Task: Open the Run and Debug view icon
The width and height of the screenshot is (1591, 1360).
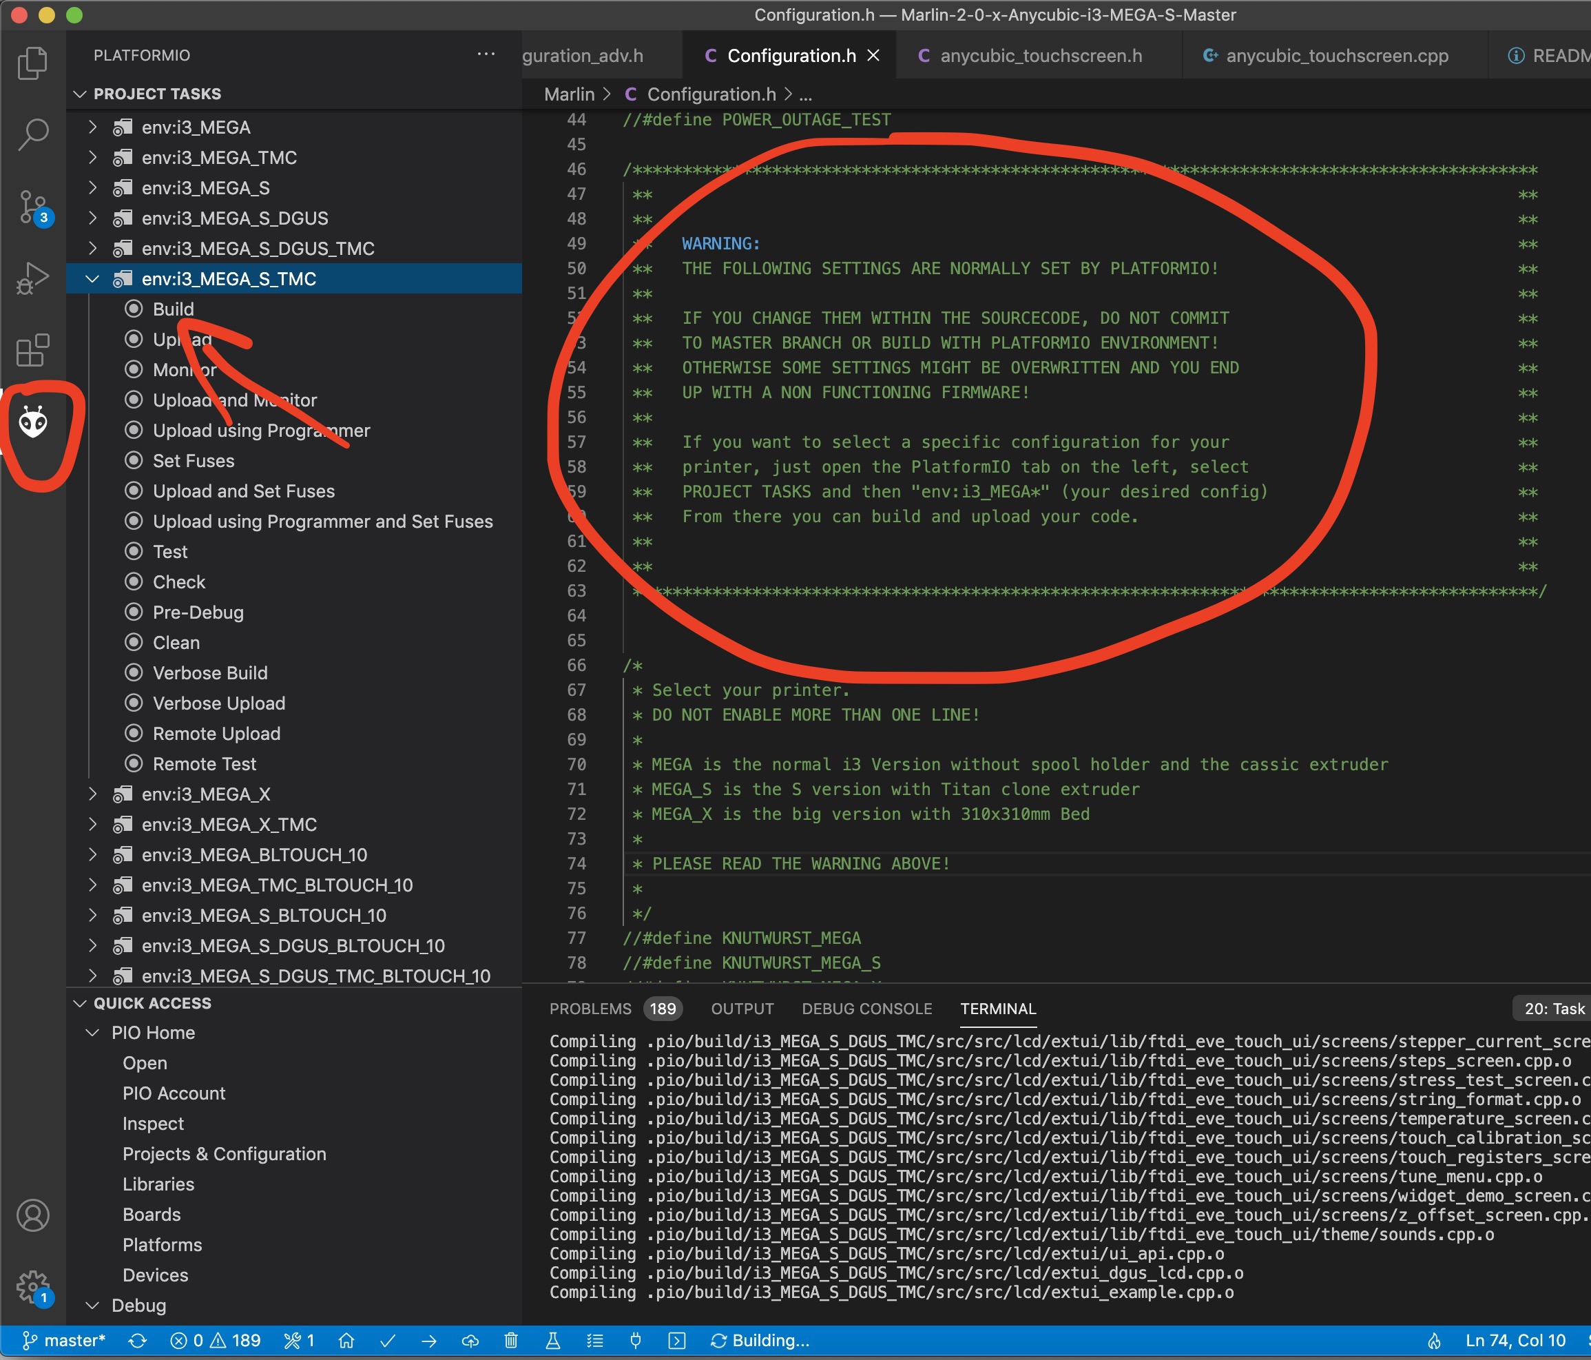Action: (32, 278)
